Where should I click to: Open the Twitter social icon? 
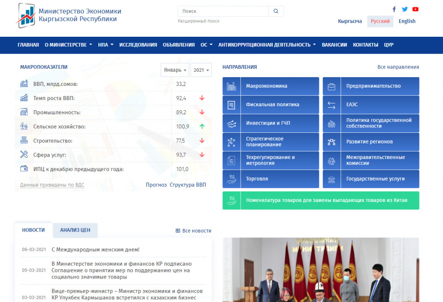click(x=405, y=9)
